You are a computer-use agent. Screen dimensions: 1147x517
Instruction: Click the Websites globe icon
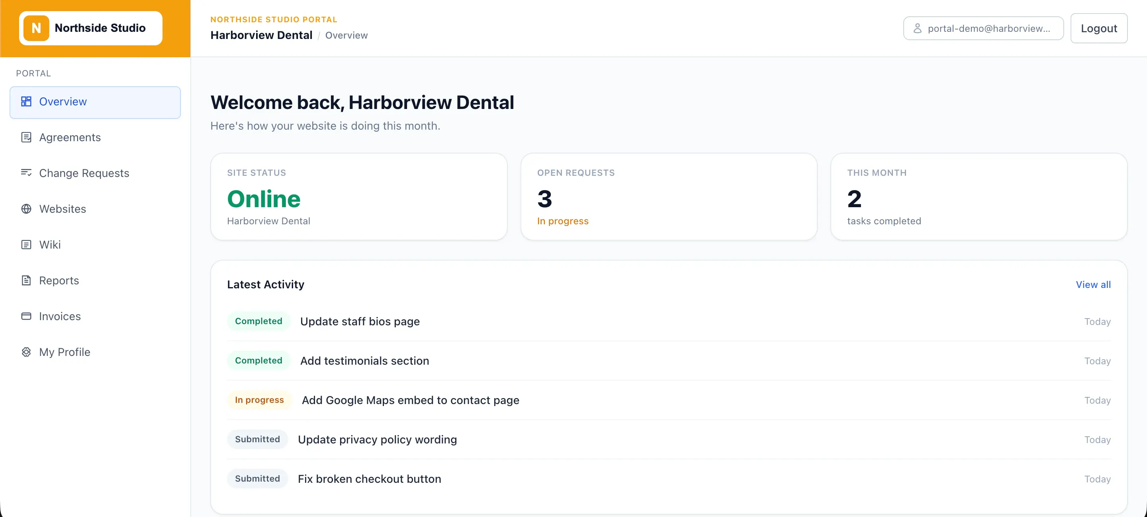pyautogui.click(x=26, y=209)
